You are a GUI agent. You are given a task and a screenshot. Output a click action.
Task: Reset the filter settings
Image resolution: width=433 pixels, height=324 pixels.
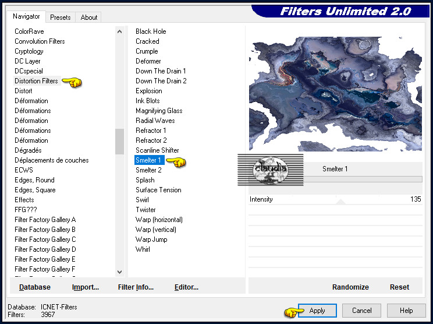point(399,287)
